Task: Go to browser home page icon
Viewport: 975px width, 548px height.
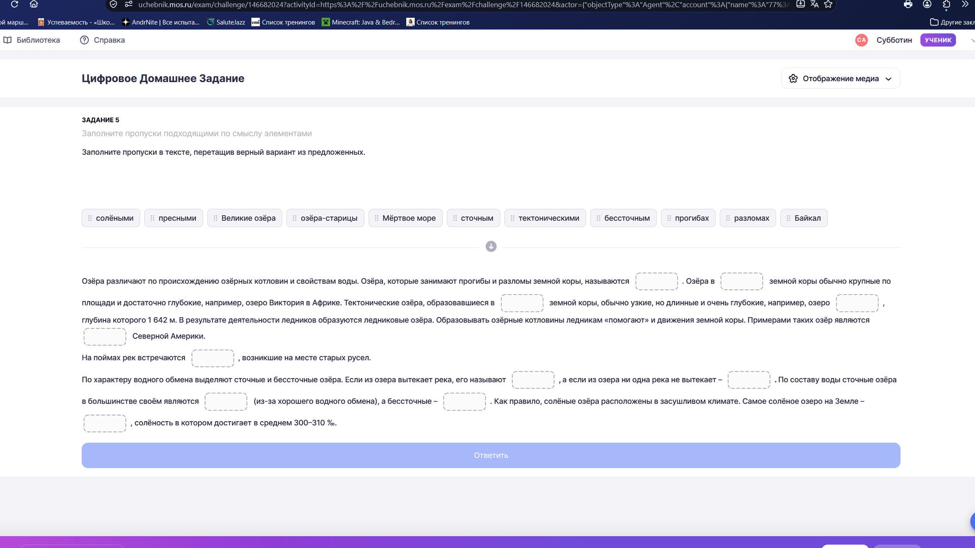Action: pos(34,4)
